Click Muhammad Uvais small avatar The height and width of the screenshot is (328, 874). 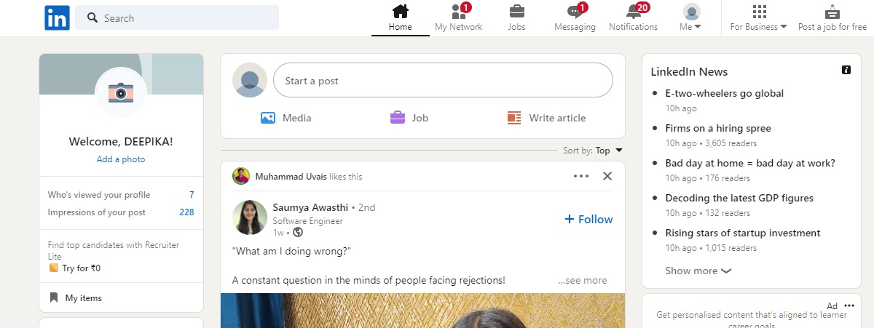click(241, 176)
